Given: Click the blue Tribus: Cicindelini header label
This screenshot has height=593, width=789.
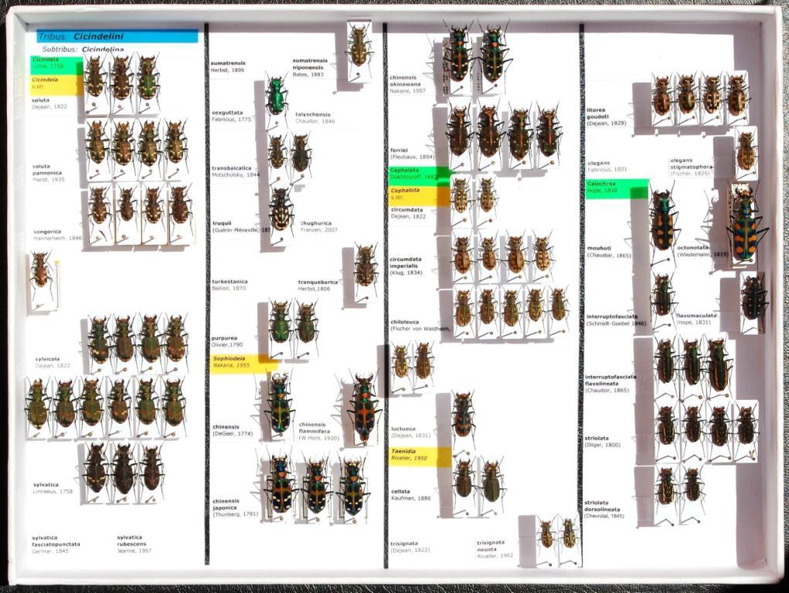Looking at the screenshot, I should (117, 36).
